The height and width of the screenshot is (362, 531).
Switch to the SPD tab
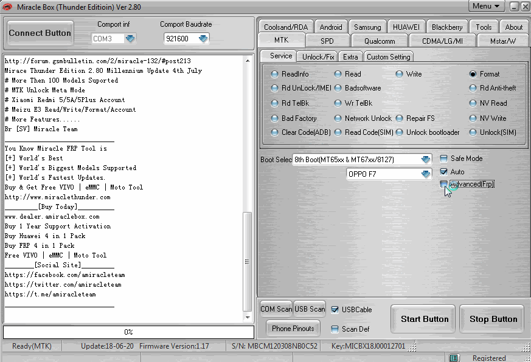(327, 41)
